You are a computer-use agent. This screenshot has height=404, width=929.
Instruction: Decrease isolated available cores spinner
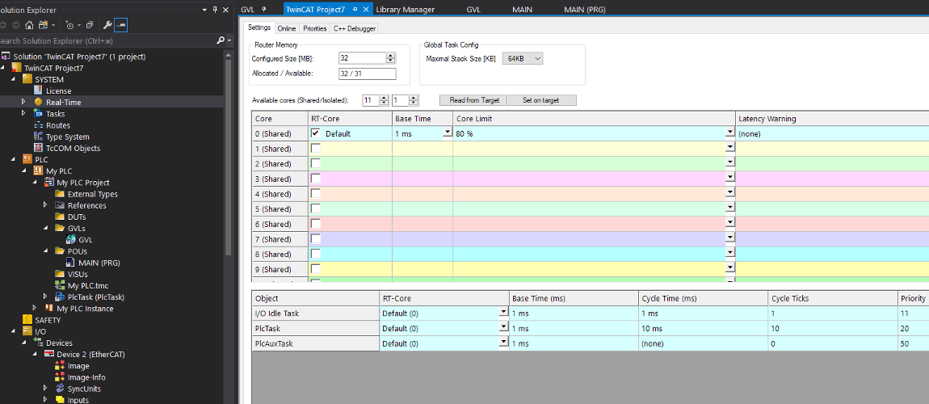tap(414, 103)
